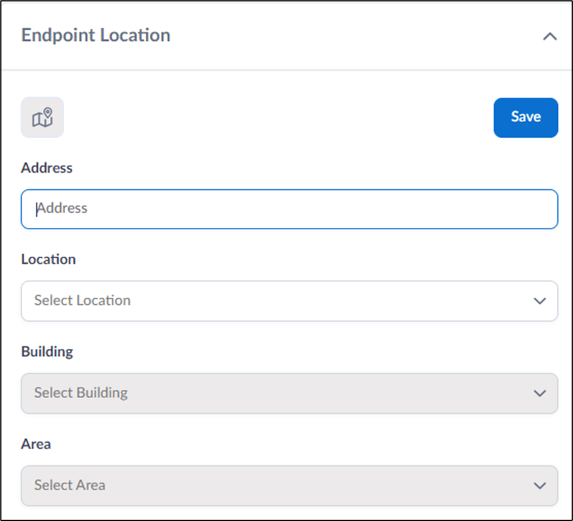Screen dimensions: 573x521
Task: Click the map location pin icon
Action: click(43, 118)
